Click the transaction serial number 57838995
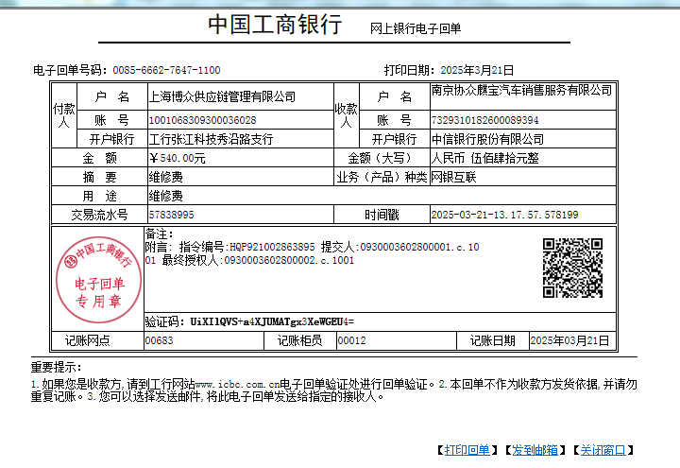Viewport: 680px width, 468px height. point(171,215)
